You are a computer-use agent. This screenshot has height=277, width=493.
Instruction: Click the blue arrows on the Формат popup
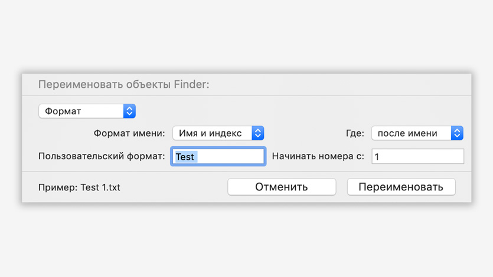coord(129,111)
